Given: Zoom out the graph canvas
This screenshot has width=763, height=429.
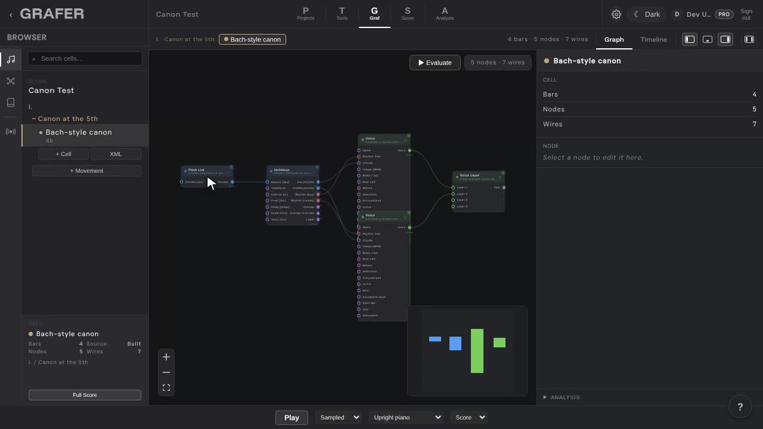Looking at the screenshot, I should click(x=166, y=372).
